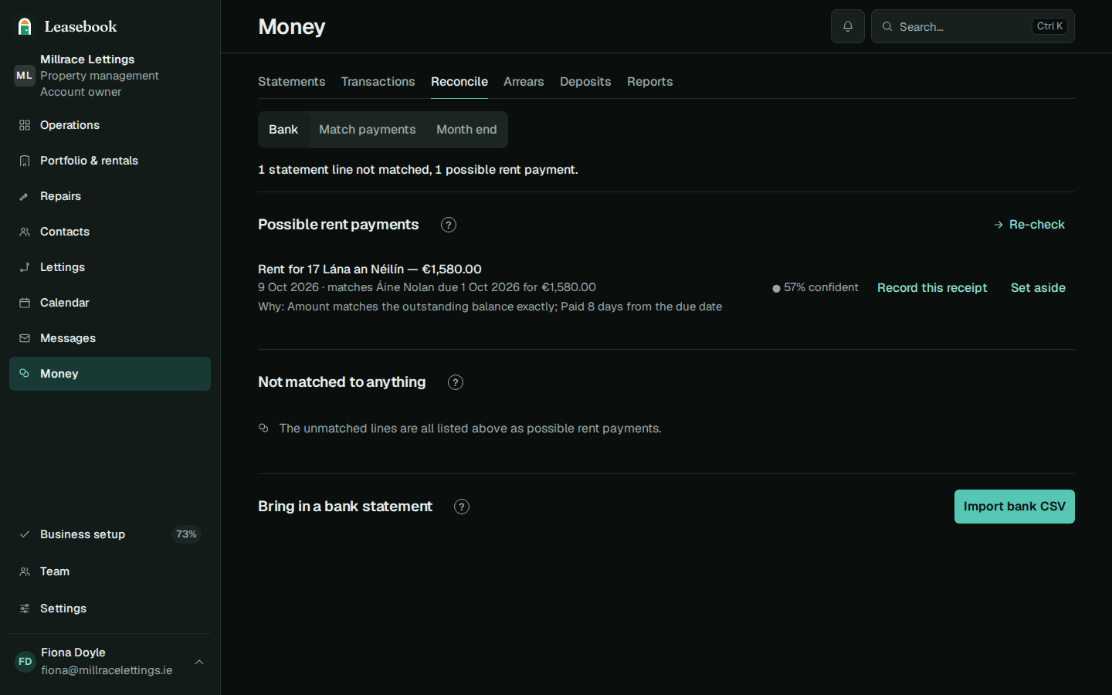Show help for Bring in a bank statement
1112x695 pixels.
point(462,507)
